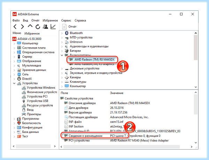Collapse the Видеоадаптеры category
This screenshot has height=160, width=209.
(x=62, y=55)
